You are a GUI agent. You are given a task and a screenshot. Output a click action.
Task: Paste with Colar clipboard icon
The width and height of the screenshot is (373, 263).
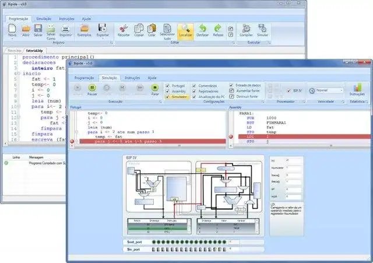[x=152, y=30]
